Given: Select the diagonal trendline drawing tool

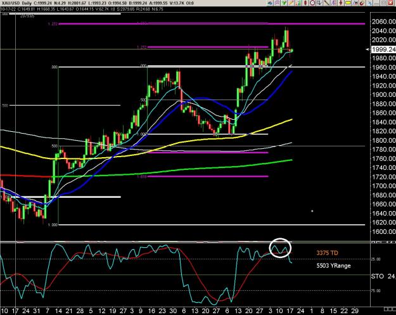Looking at the screenshot, I should click(327, 3).
